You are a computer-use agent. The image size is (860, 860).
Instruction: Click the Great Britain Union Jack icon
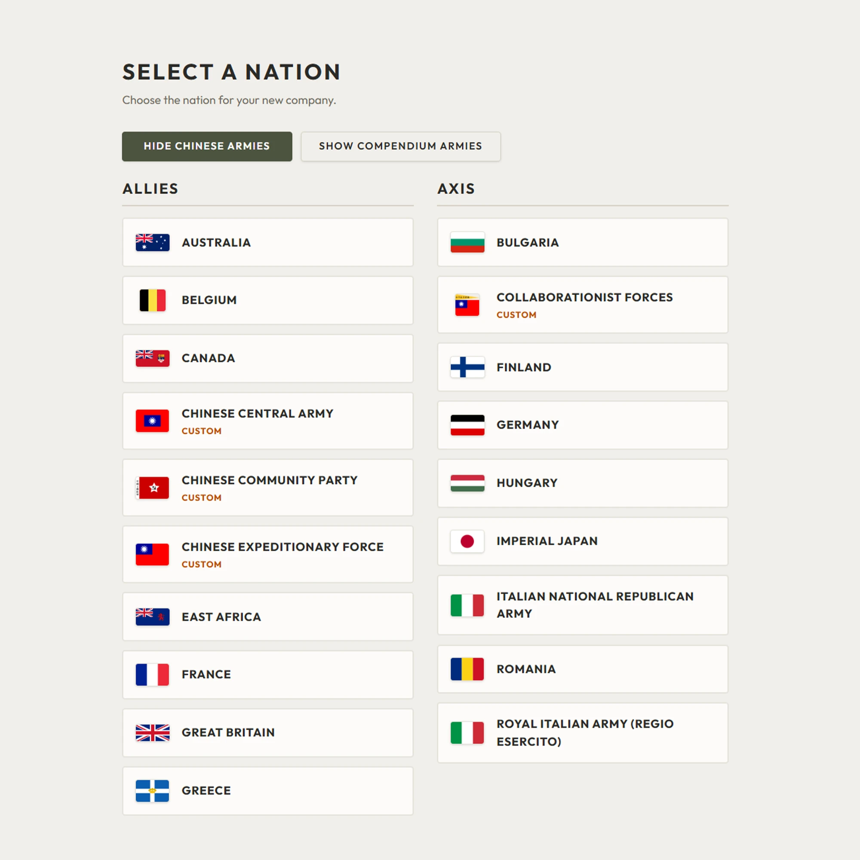click(x=152, y=733)
